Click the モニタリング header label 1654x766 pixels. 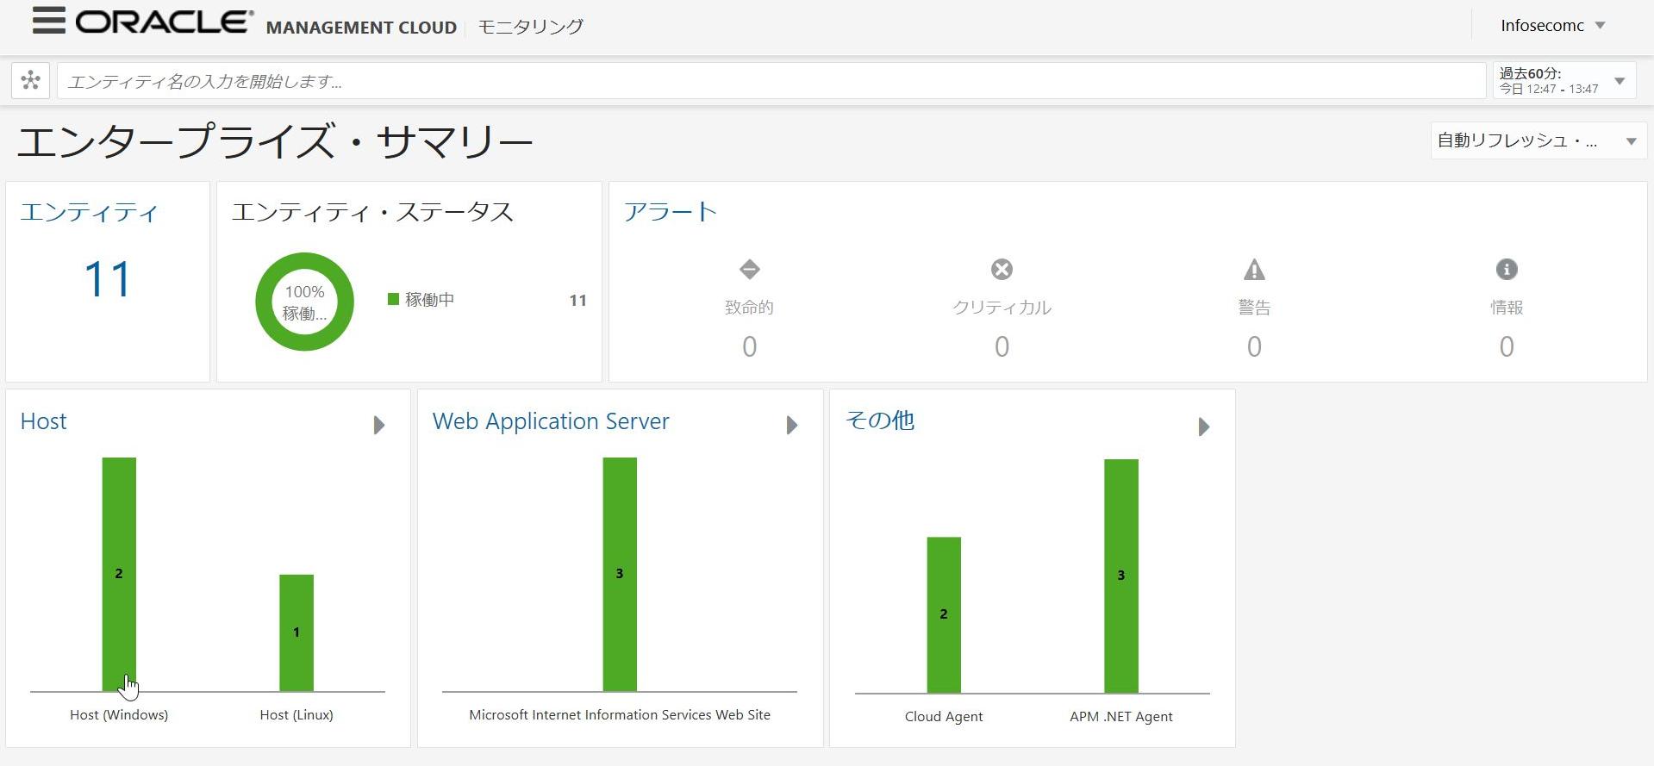click(530, 27)
